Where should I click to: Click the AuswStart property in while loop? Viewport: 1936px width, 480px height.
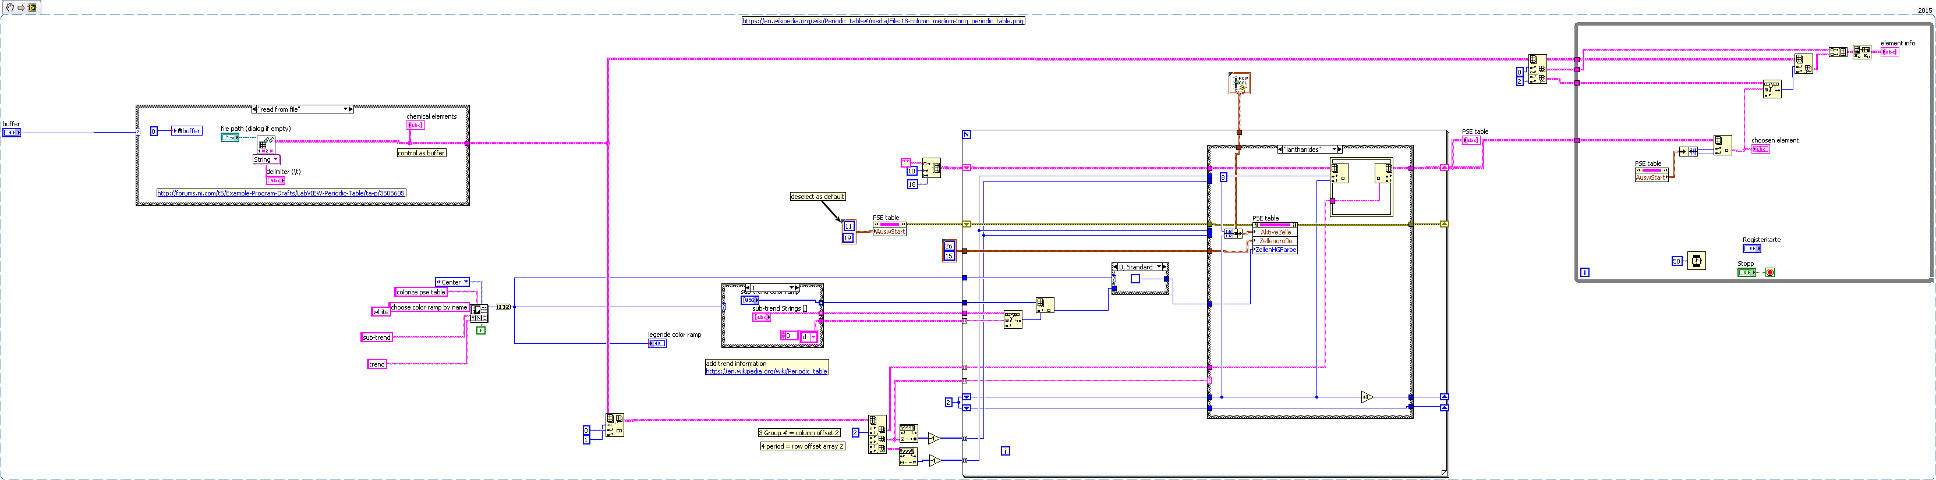[1651, 178]
